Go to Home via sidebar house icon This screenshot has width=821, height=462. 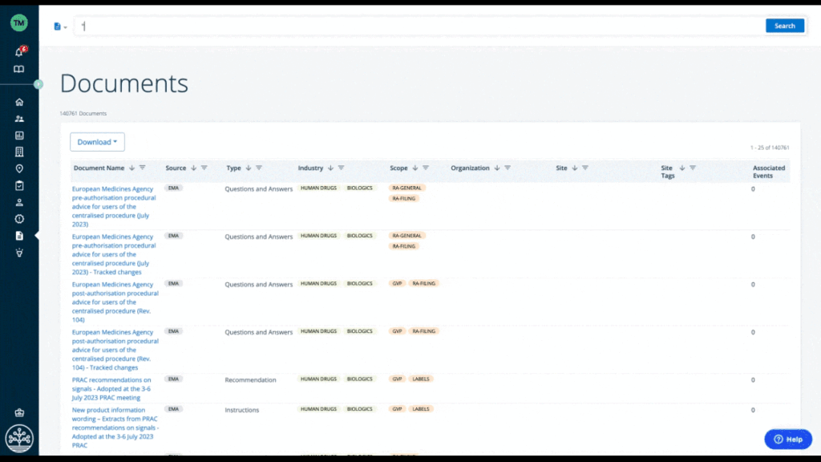[x=19, y=102]
